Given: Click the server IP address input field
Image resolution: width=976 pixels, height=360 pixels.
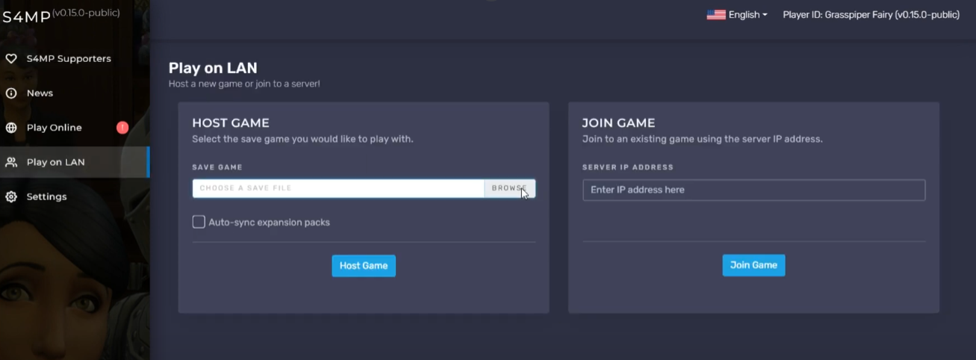Looking at the screenshot, I should click(753, 190).
